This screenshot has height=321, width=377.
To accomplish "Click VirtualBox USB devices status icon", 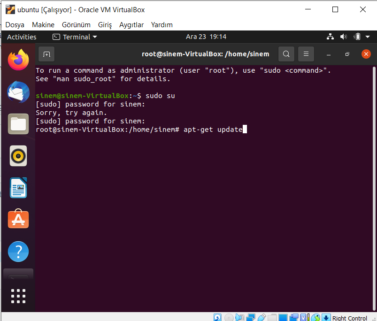I will point(262,317).
